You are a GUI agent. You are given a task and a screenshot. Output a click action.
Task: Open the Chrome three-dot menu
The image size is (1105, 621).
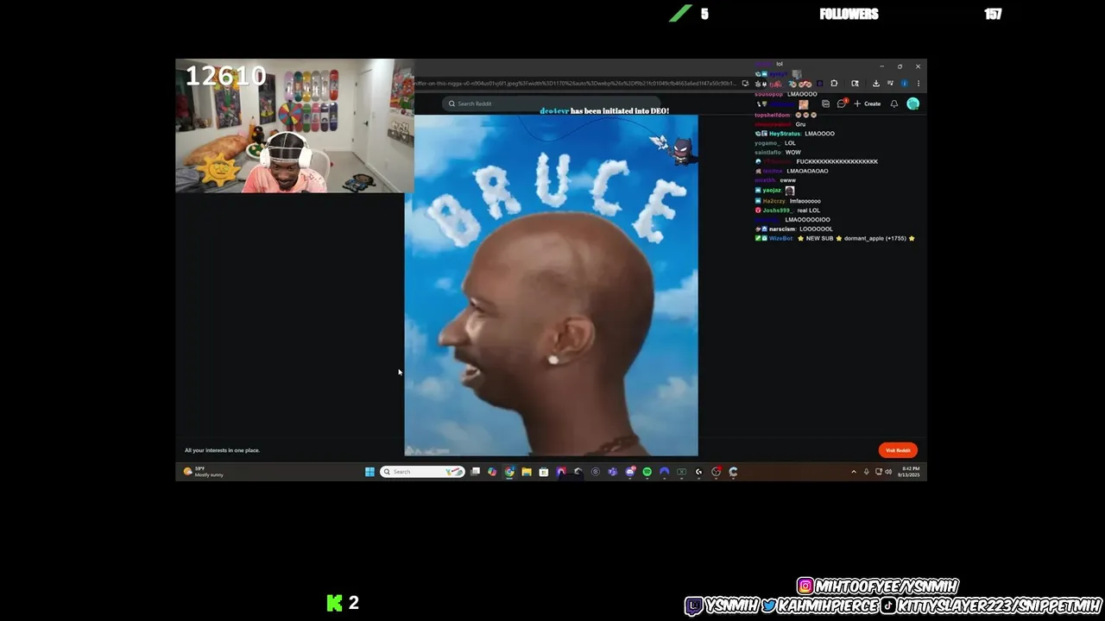[919, 84]
